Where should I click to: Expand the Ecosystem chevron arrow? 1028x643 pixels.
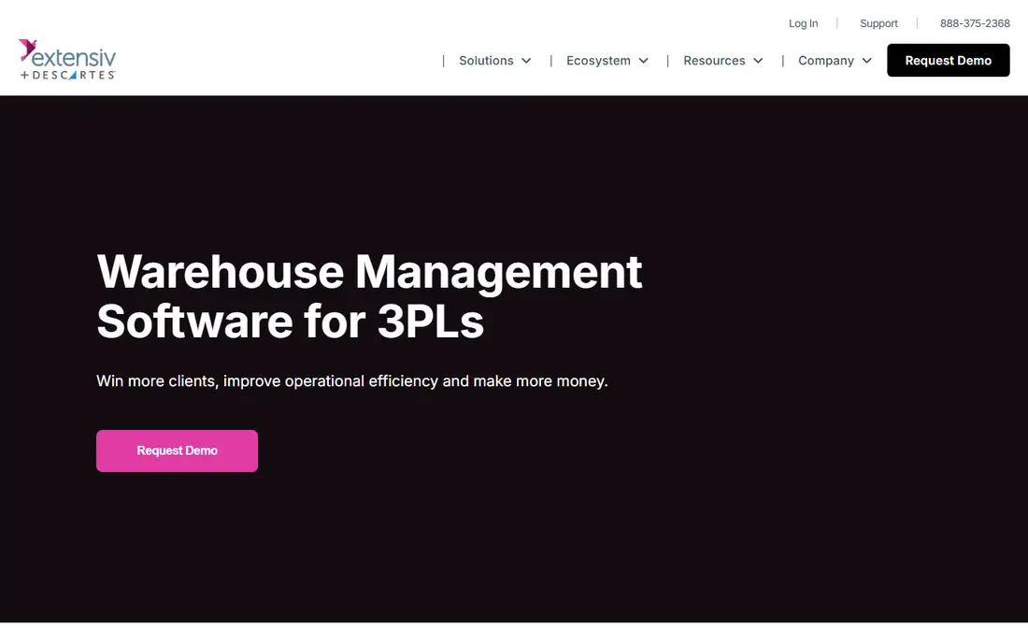644,61
